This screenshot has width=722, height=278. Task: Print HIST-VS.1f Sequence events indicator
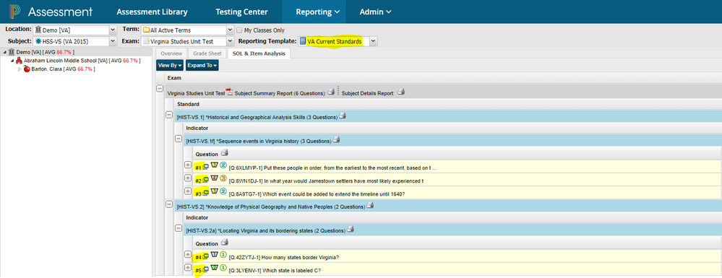(336, 140)
